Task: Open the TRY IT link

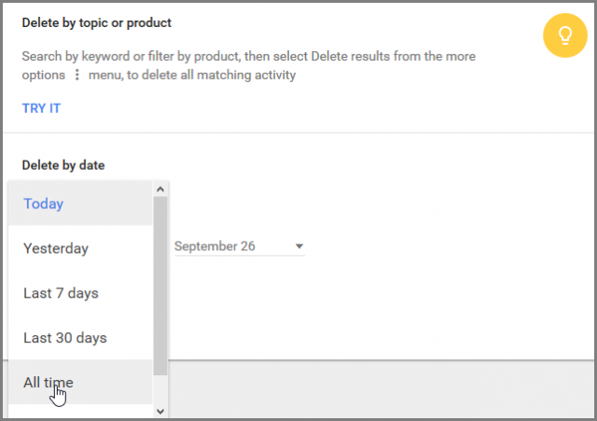Action: (41, 108)
